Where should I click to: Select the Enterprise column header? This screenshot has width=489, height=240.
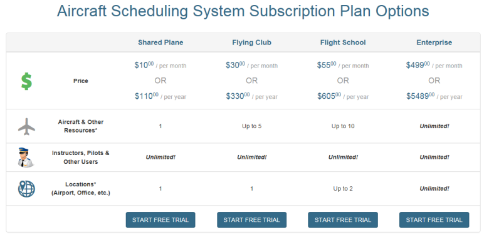434,42
